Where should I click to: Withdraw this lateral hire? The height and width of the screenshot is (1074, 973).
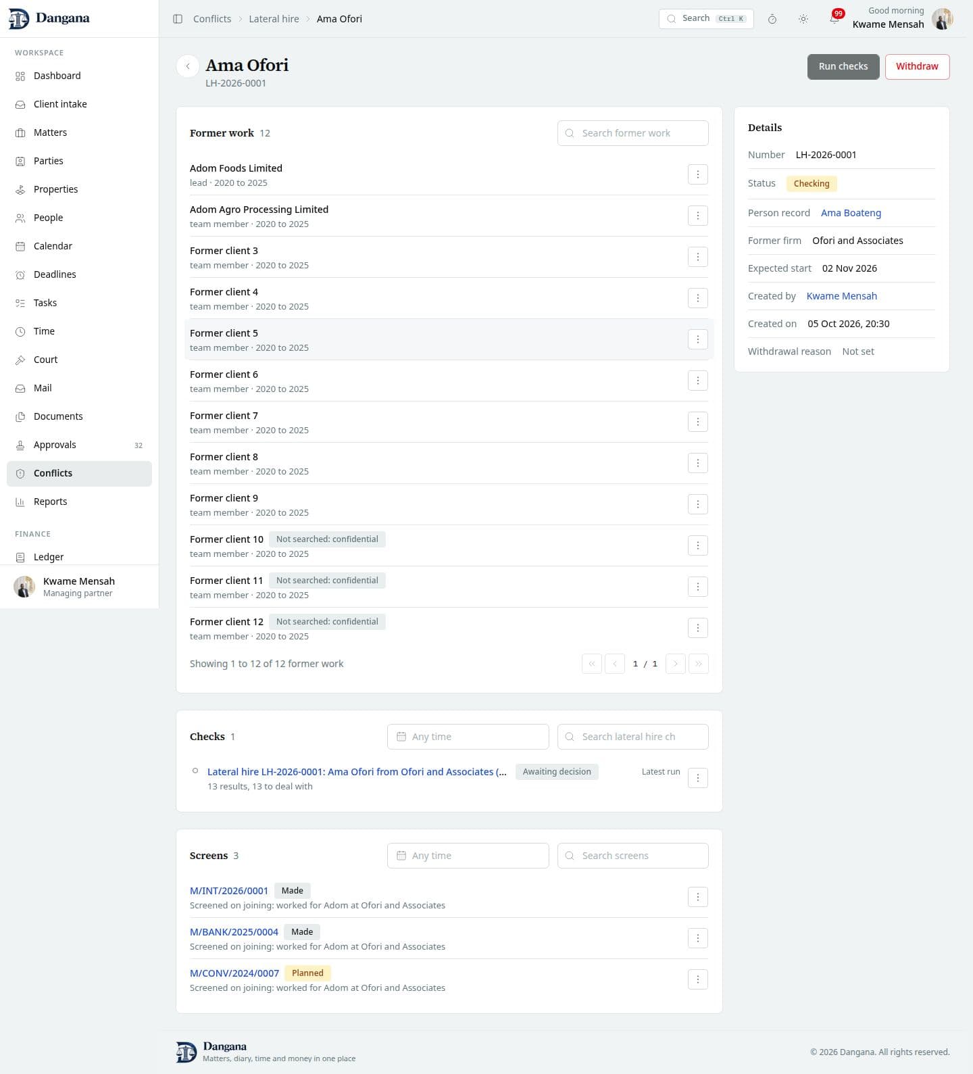click(917, 66)
